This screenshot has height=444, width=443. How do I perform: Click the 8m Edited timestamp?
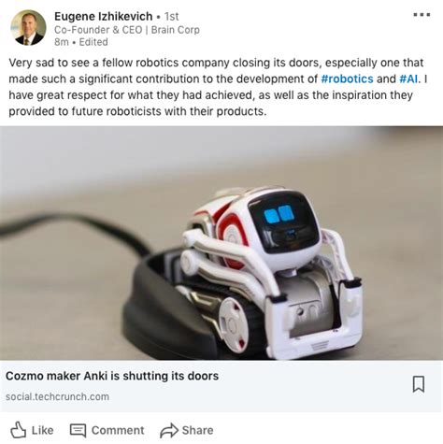(81, 42)
